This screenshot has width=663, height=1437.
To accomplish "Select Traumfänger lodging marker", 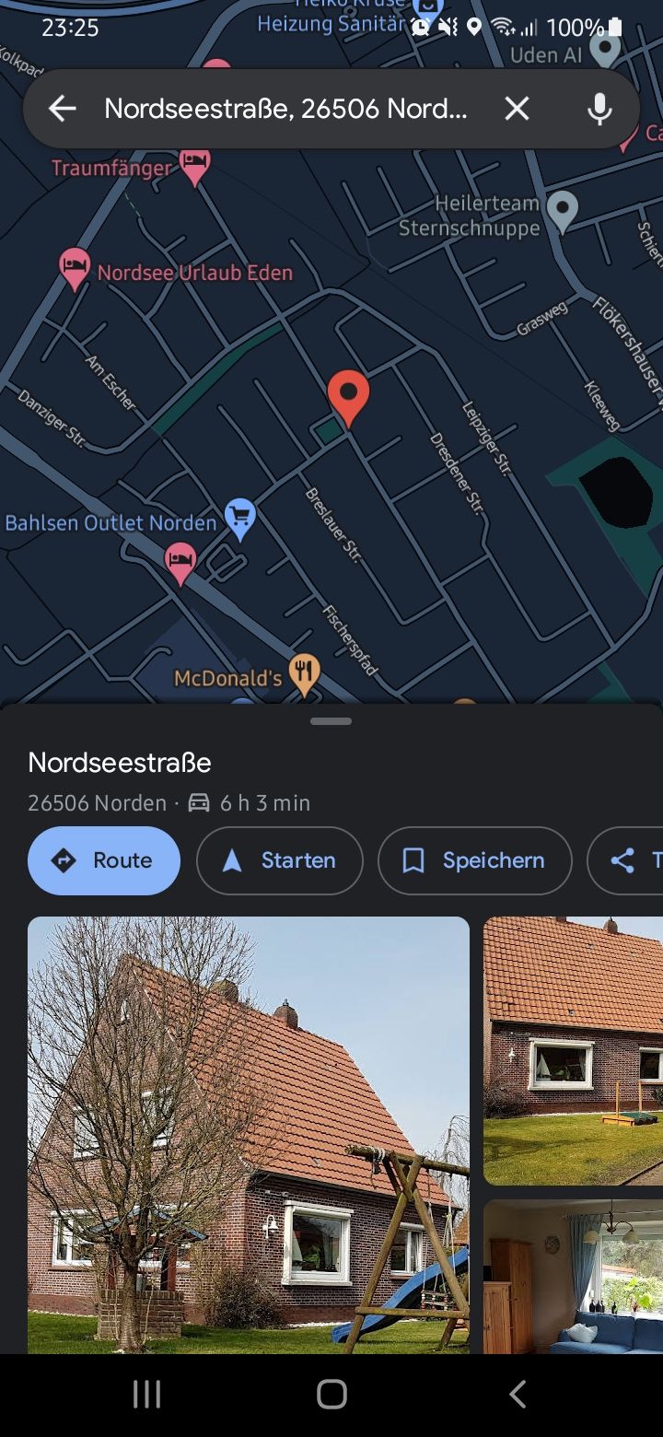I will coord(195,166).
